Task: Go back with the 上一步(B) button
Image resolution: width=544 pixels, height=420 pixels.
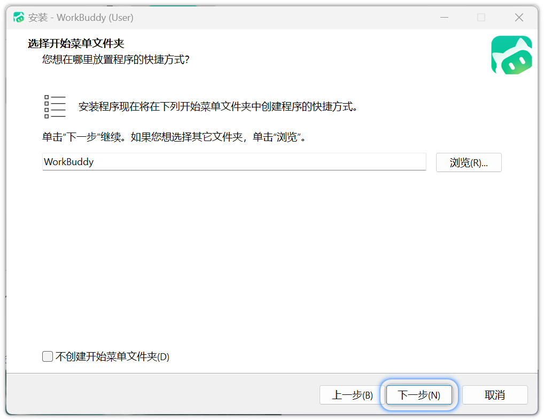Action: coord(352,395)
